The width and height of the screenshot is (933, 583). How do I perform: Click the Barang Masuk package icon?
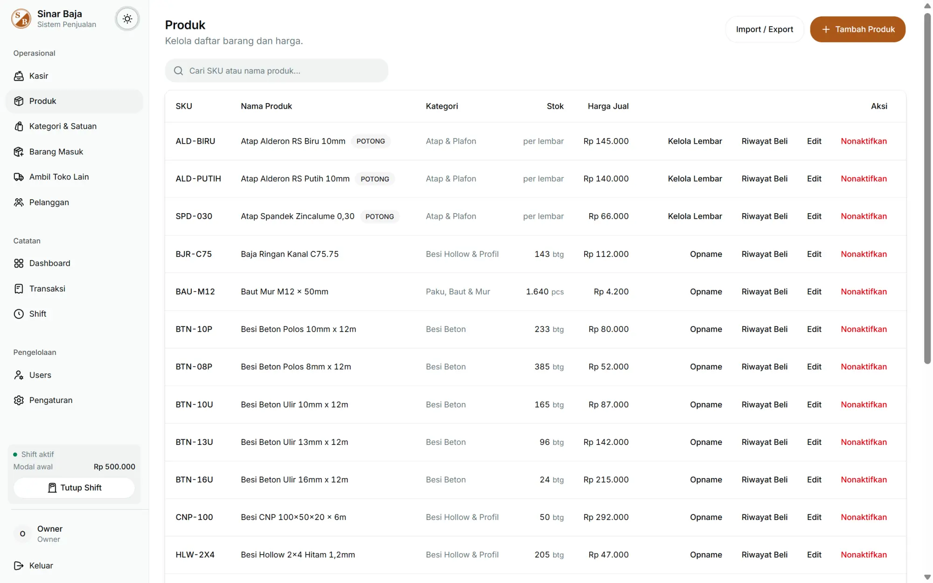click(19, 152)
